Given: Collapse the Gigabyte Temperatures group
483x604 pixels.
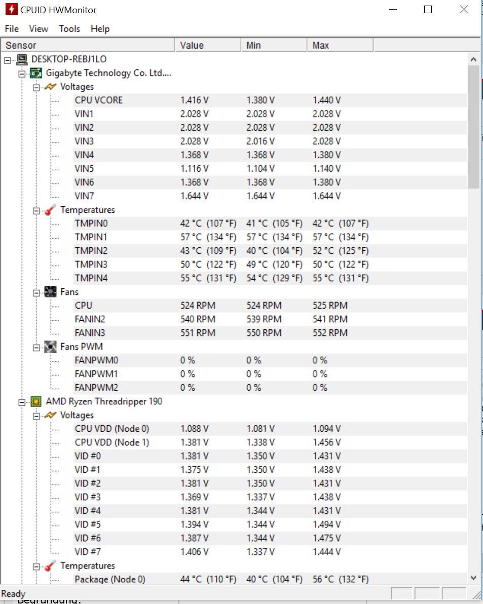Looking at the screenshot, I should (x=36, y=211).
